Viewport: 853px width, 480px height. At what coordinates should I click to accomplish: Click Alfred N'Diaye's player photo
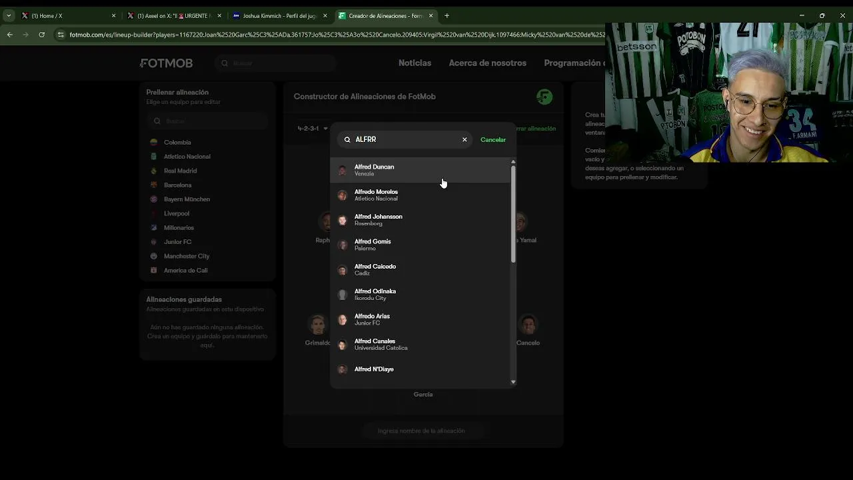(342, 369)
